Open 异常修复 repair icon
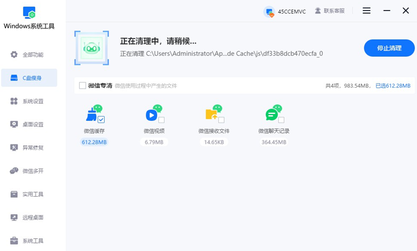This screenshot has width=417, height=251. point(14,147)
